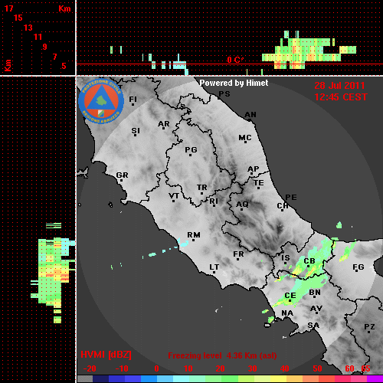Screen dimensions: 383x383
Task: Click the 28 Jul 2011 date stamp
Action: [339, 86]
